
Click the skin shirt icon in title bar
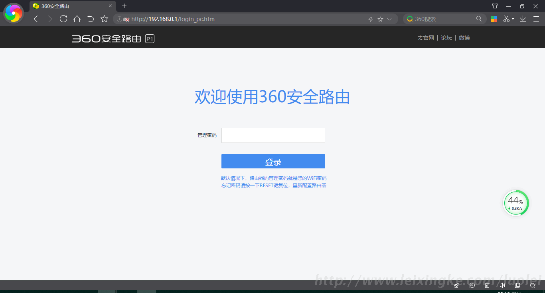[495, 6]
